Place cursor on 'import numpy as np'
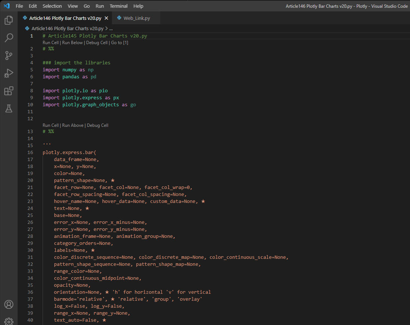 click(x=68, y=69)
